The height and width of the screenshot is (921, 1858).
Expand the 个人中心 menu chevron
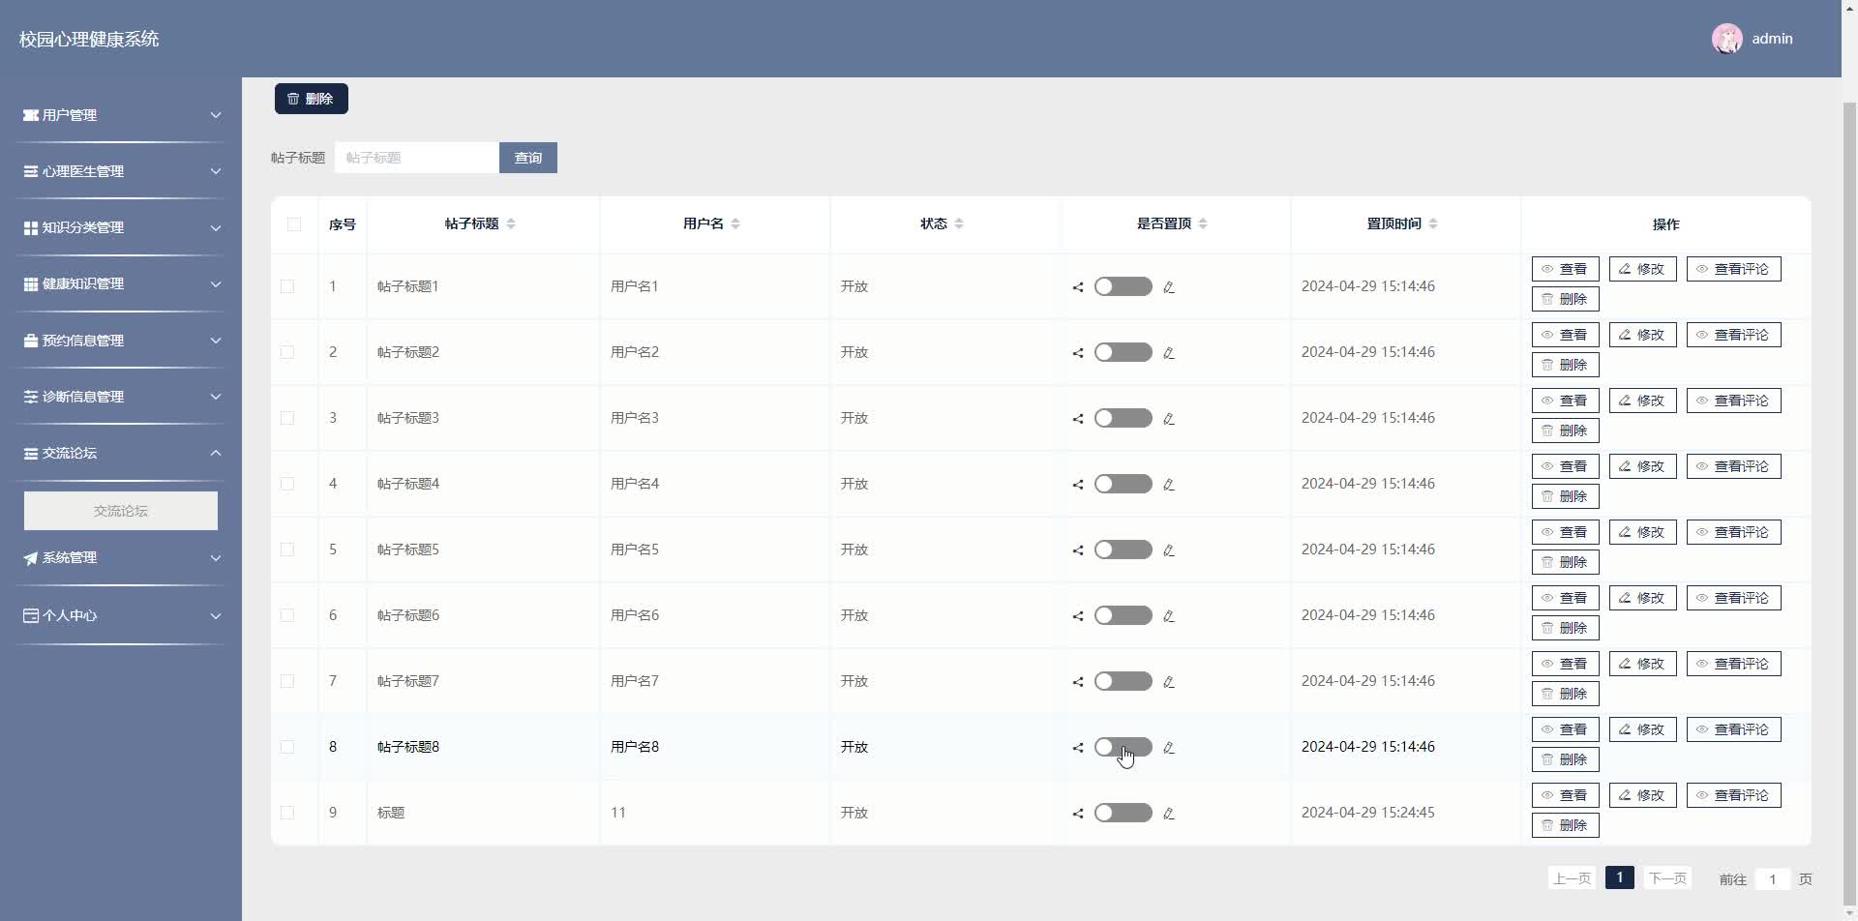click(216, 615)
